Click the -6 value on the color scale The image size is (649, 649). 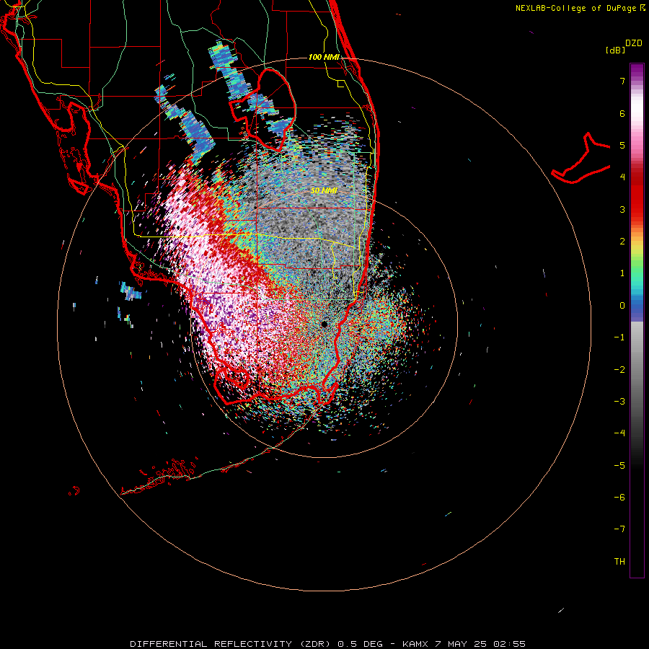(x=619, y=498)
